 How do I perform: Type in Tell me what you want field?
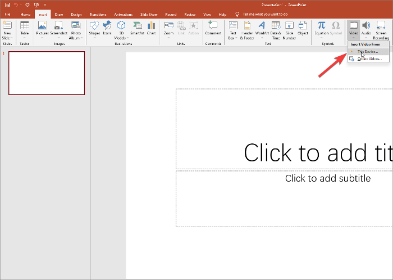click(266, 13)
